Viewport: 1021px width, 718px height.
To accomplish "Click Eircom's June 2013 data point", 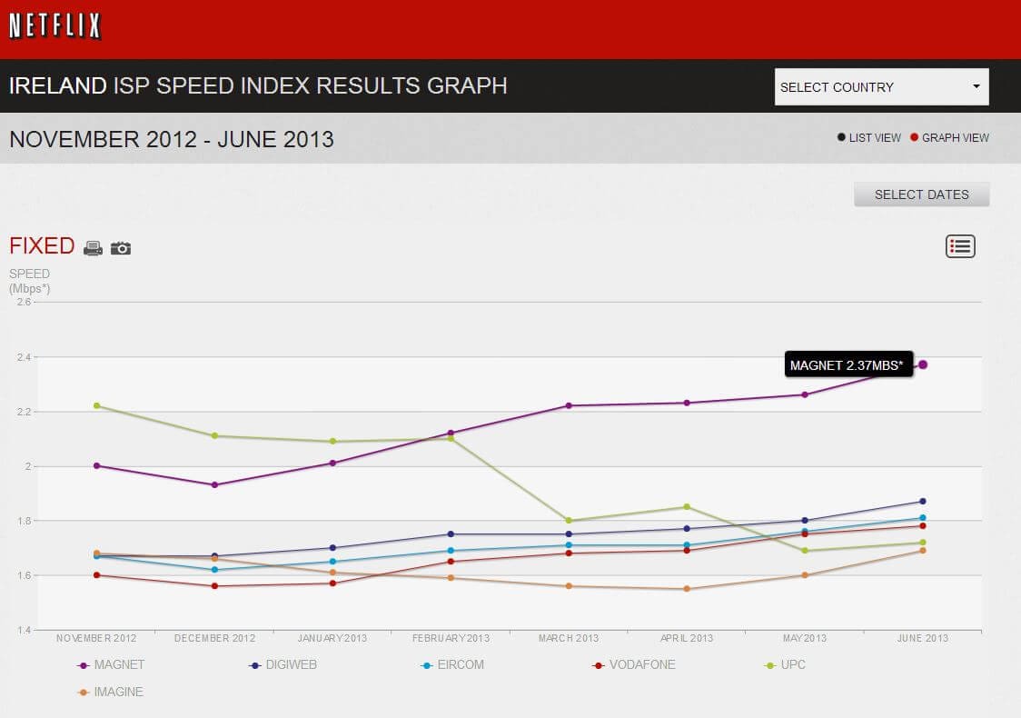I will [x=923, y=518].
